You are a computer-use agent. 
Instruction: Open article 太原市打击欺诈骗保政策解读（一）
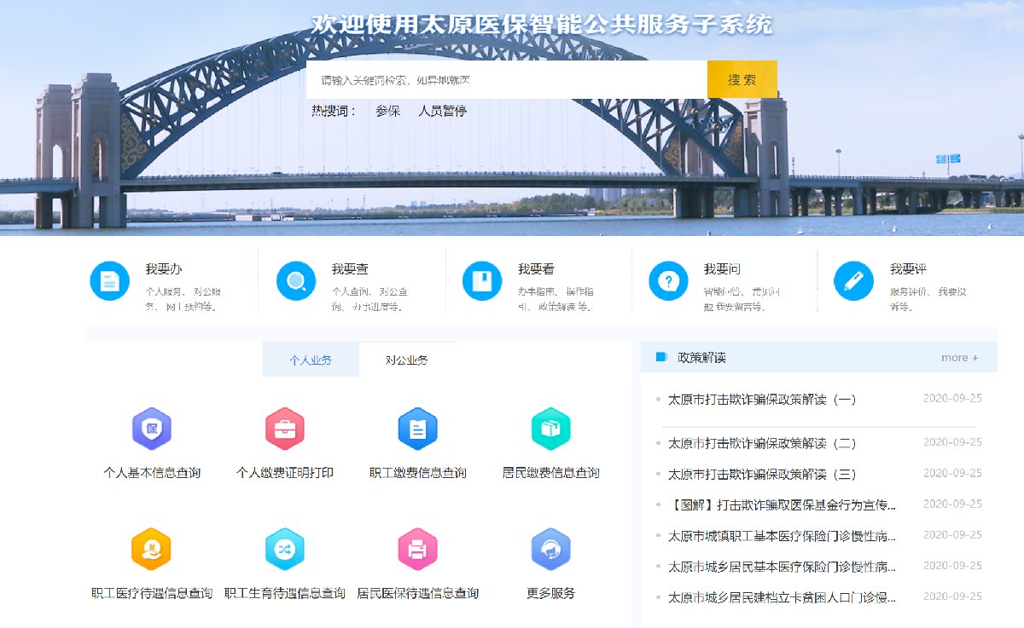(x=762, y=399)
